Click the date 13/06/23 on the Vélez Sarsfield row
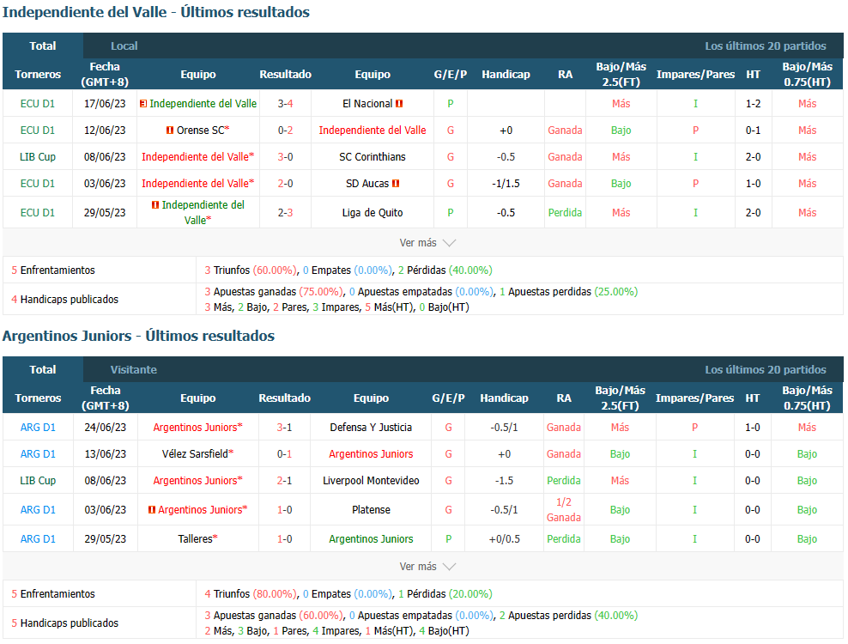 [x=106, y=453]
